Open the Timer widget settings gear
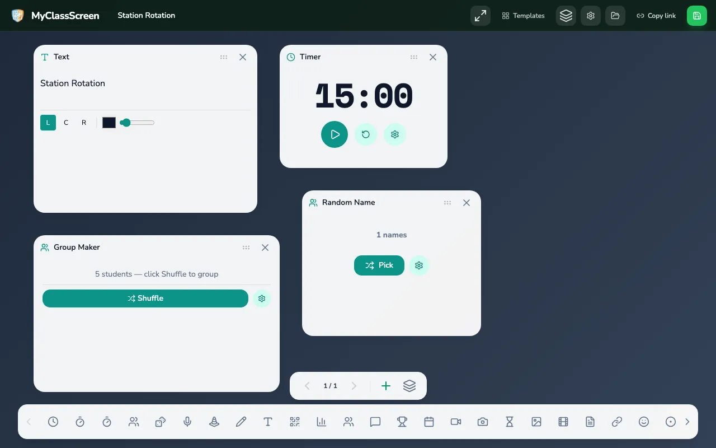This screenshot has width=716, height=448. coord(395,134)
